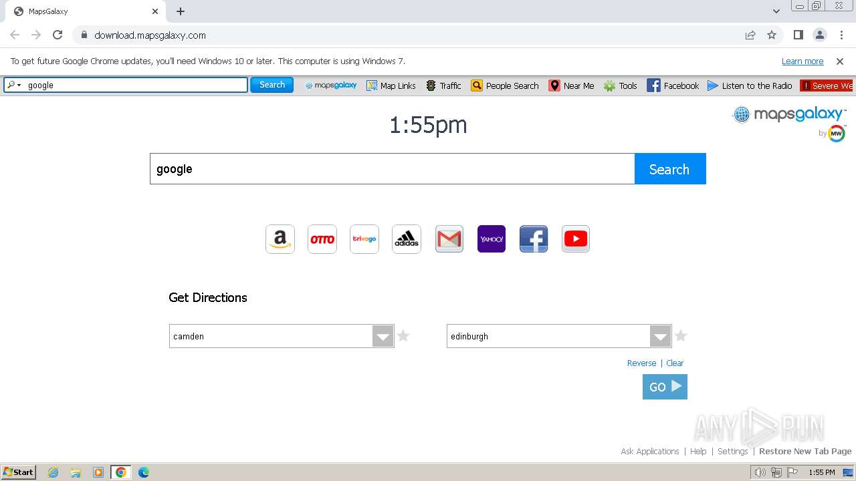Open Map Links in the toolbar

click(x=391, y=86)
